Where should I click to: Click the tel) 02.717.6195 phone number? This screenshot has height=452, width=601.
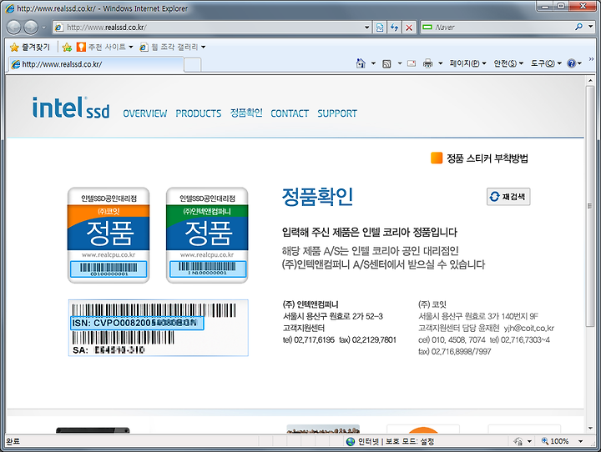309,339
